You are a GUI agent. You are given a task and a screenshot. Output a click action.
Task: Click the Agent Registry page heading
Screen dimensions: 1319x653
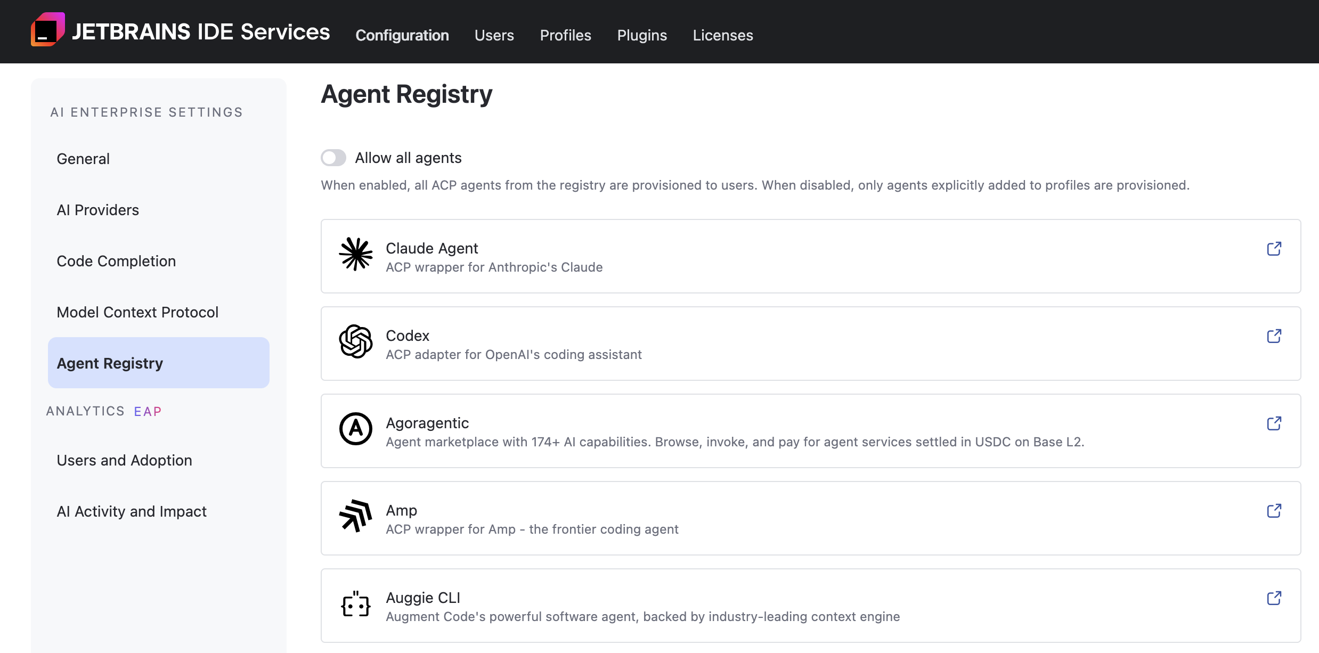coord(406,95)
